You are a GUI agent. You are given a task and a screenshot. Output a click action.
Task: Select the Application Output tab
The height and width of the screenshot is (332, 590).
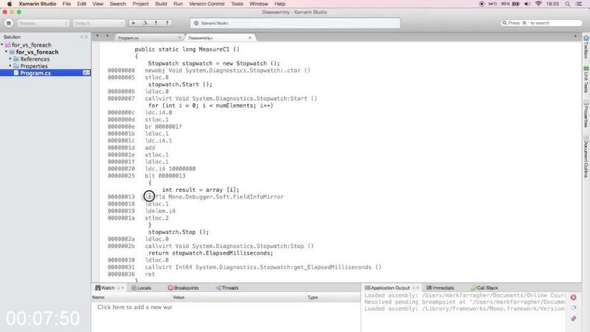[x=386, y=288]
